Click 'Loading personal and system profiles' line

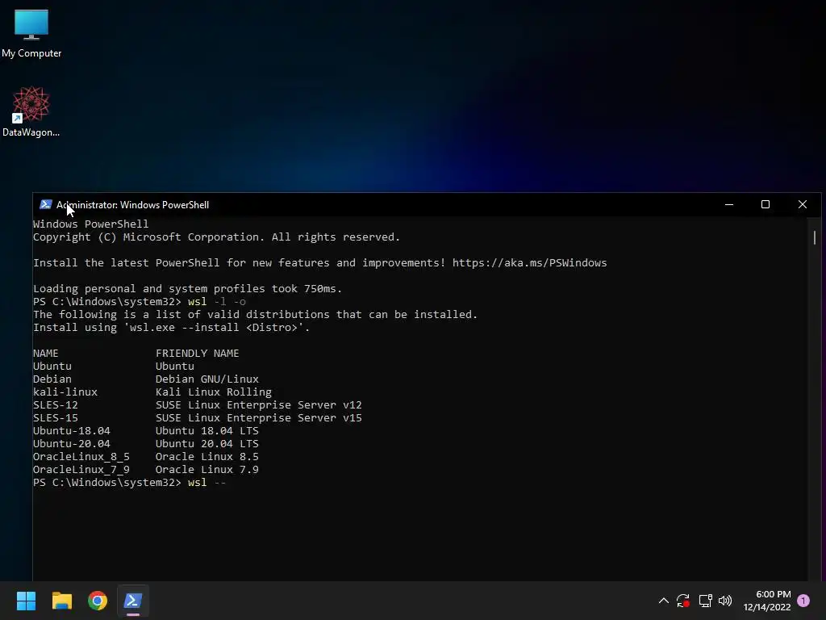point(187,288)
